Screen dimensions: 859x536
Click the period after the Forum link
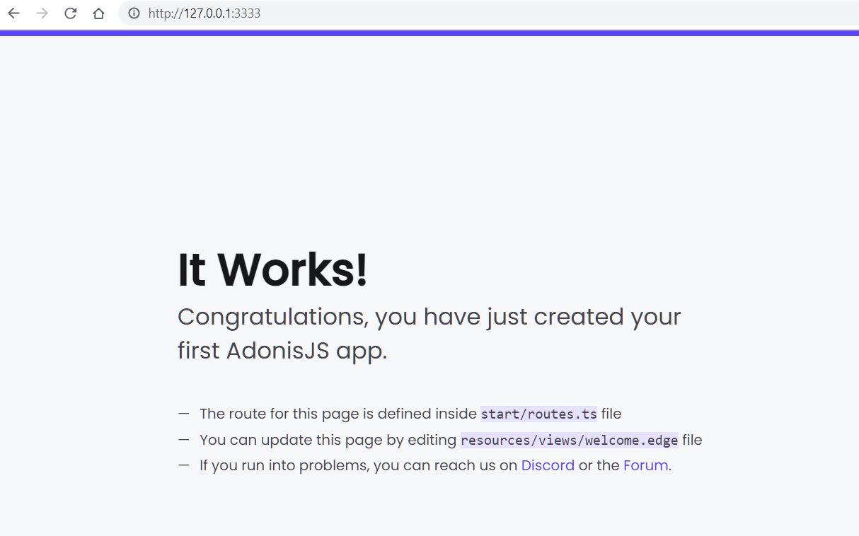click(x=670, y=465)
